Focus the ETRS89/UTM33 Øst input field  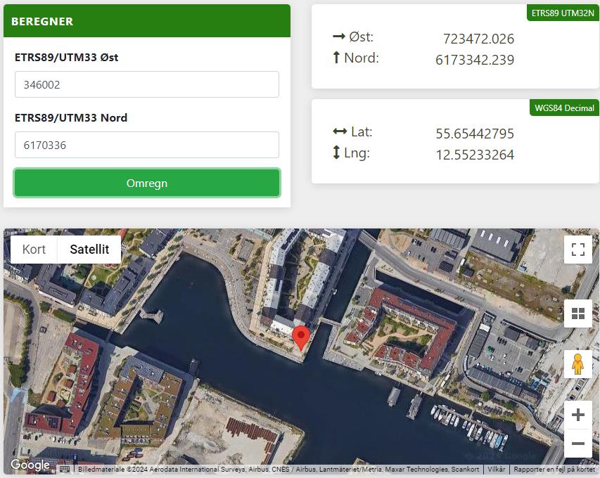pyautogui.click(x=147, y=84)
